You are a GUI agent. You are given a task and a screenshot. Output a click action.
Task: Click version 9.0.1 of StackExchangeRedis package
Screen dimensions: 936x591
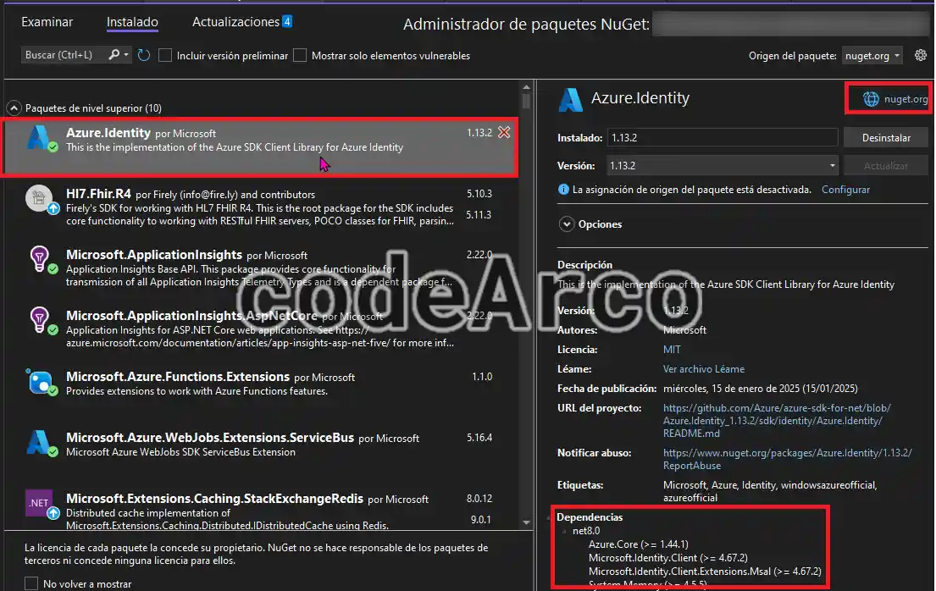pos(480,519)
